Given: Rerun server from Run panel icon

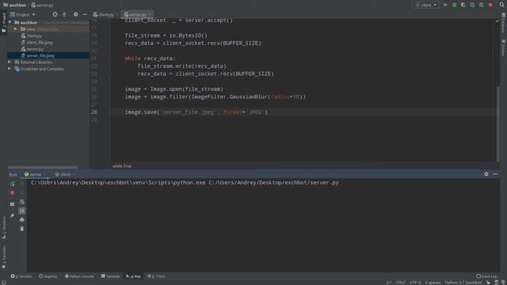Looking at the screenshot, I should point(13,184).
